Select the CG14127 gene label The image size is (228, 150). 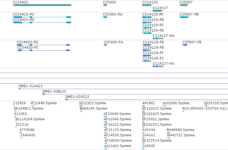[x=160, y=8]
